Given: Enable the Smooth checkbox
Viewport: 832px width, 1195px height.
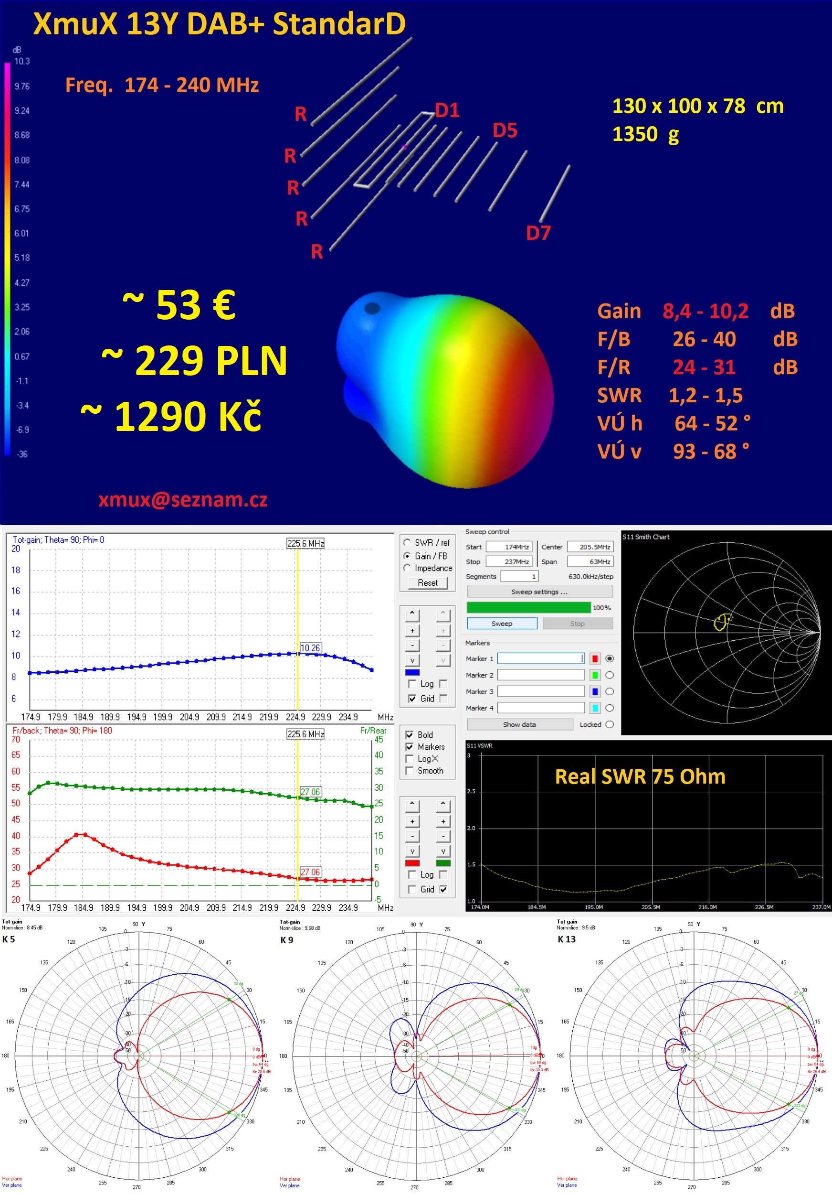Looking at the screenshot, I should 409,771.
